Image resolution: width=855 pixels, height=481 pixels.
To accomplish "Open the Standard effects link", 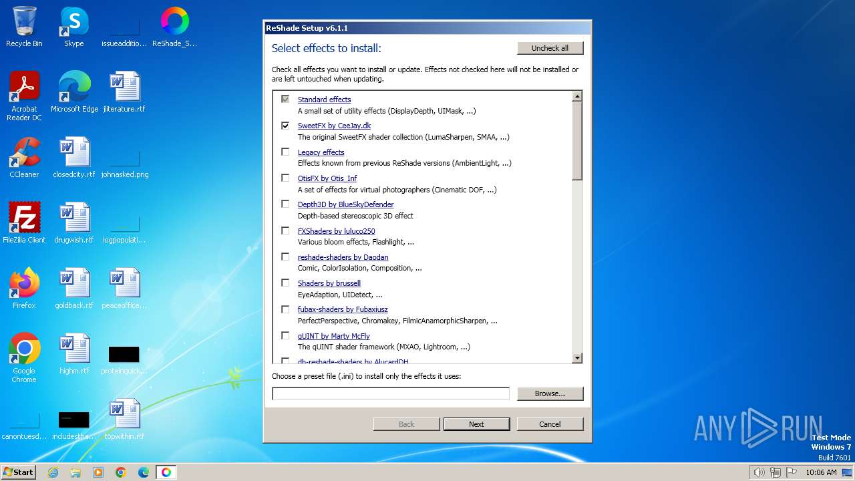I will [324, 100].
